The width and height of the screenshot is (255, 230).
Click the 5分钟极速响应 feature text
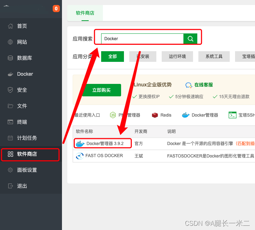[x=189, y=97]
